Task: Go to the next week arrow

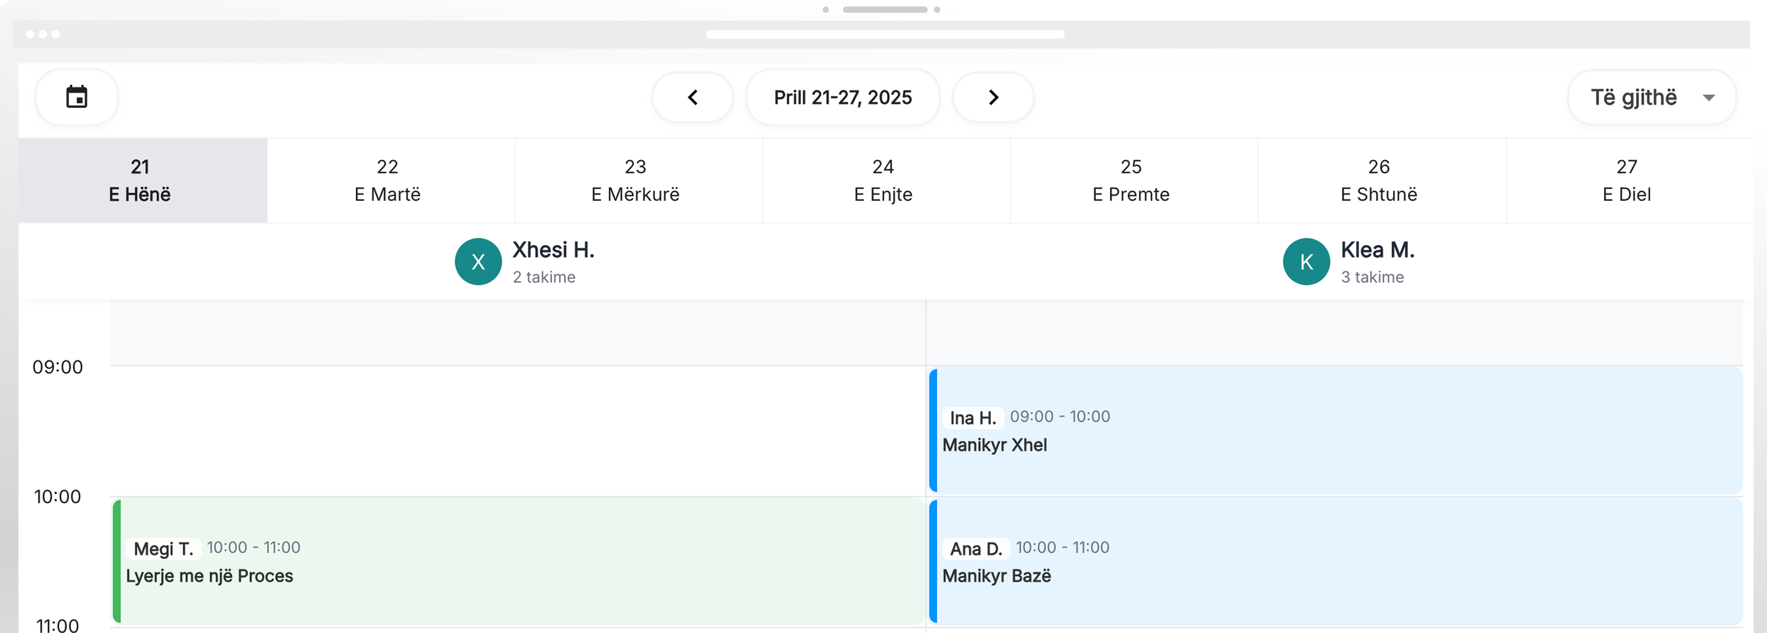Action: [992, 97]
